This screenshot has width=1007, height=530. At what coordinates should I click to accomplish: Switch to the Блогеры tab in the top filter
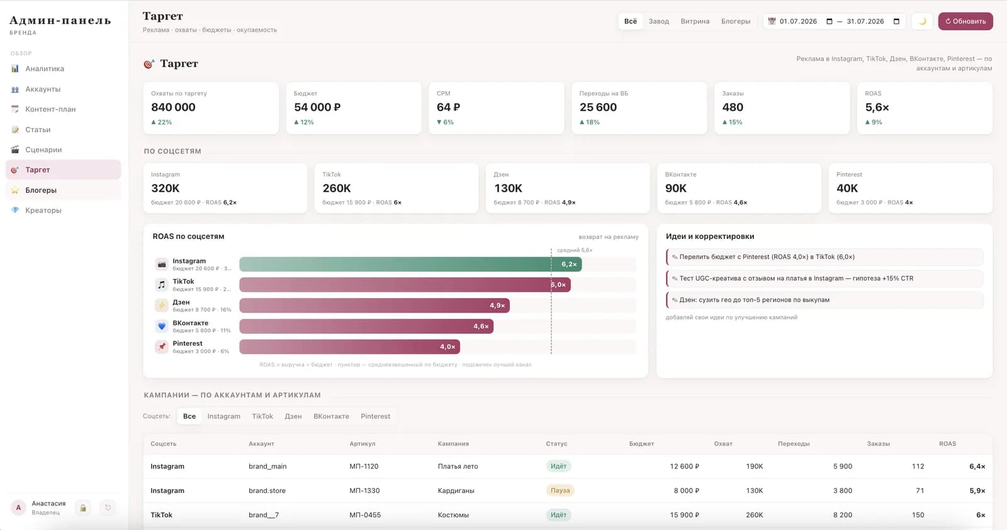736,21
